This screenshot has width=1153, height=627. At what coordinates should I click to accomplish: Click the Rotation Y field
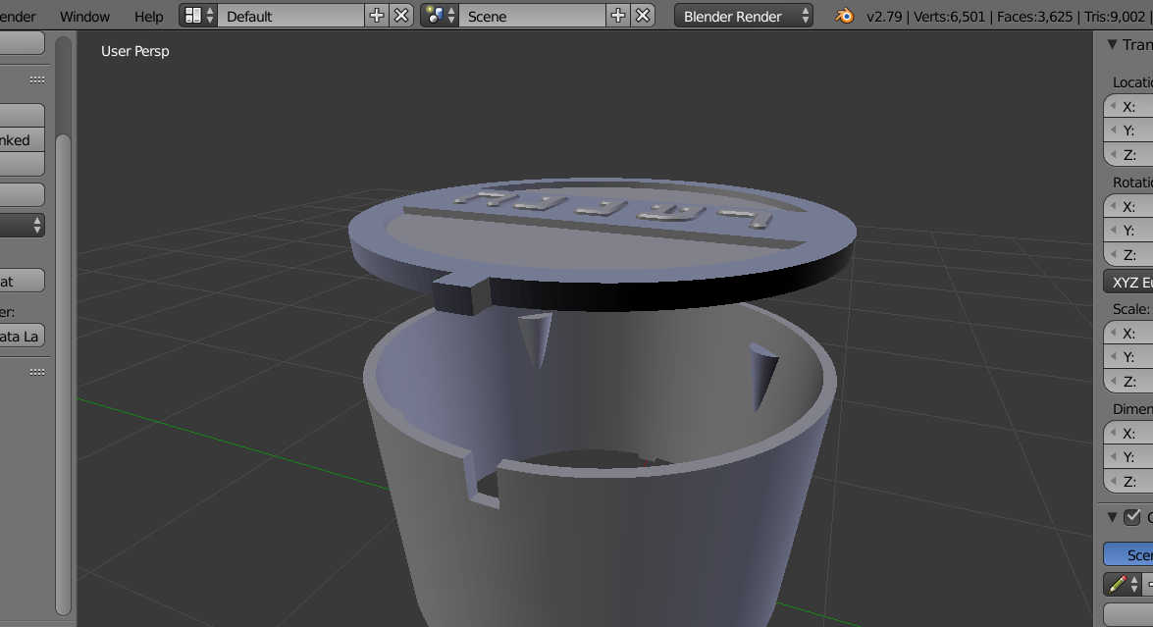1128,230
